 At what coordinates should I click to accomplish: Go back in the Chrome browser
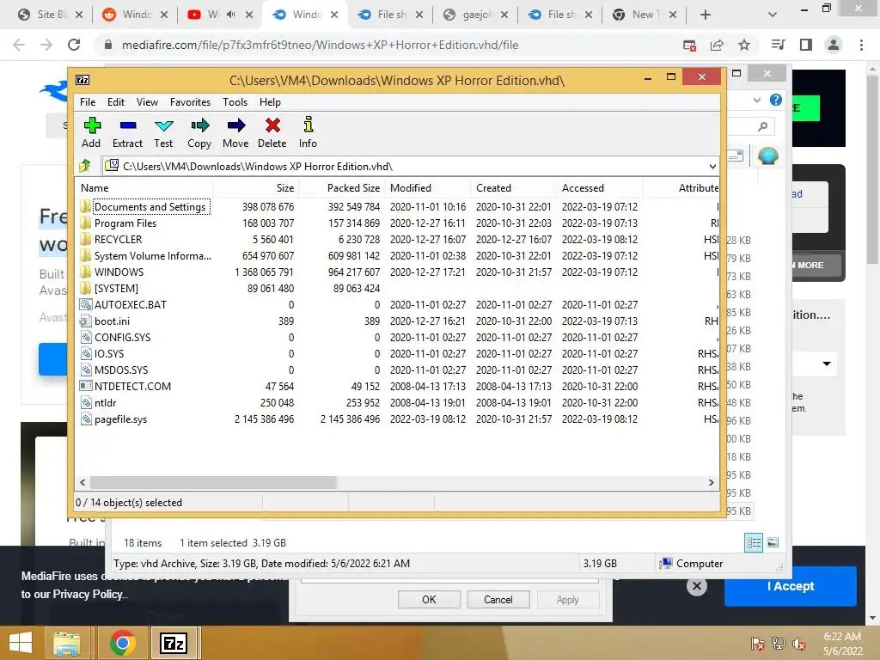19,45
